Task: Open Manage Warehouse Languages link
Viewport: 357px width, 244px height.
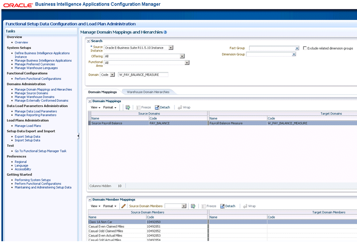Action: point(36,68)
